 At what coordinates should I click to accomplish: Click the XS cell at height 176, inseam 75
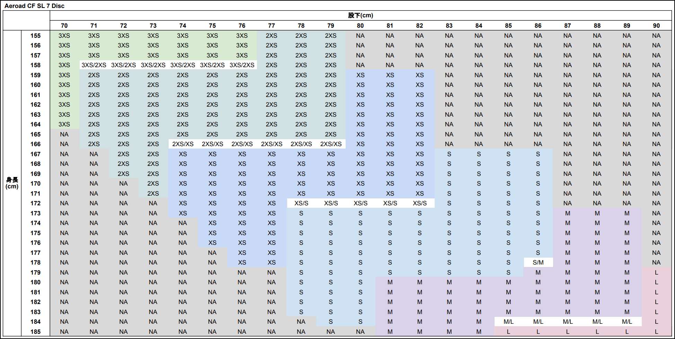[x=212, y=243]
